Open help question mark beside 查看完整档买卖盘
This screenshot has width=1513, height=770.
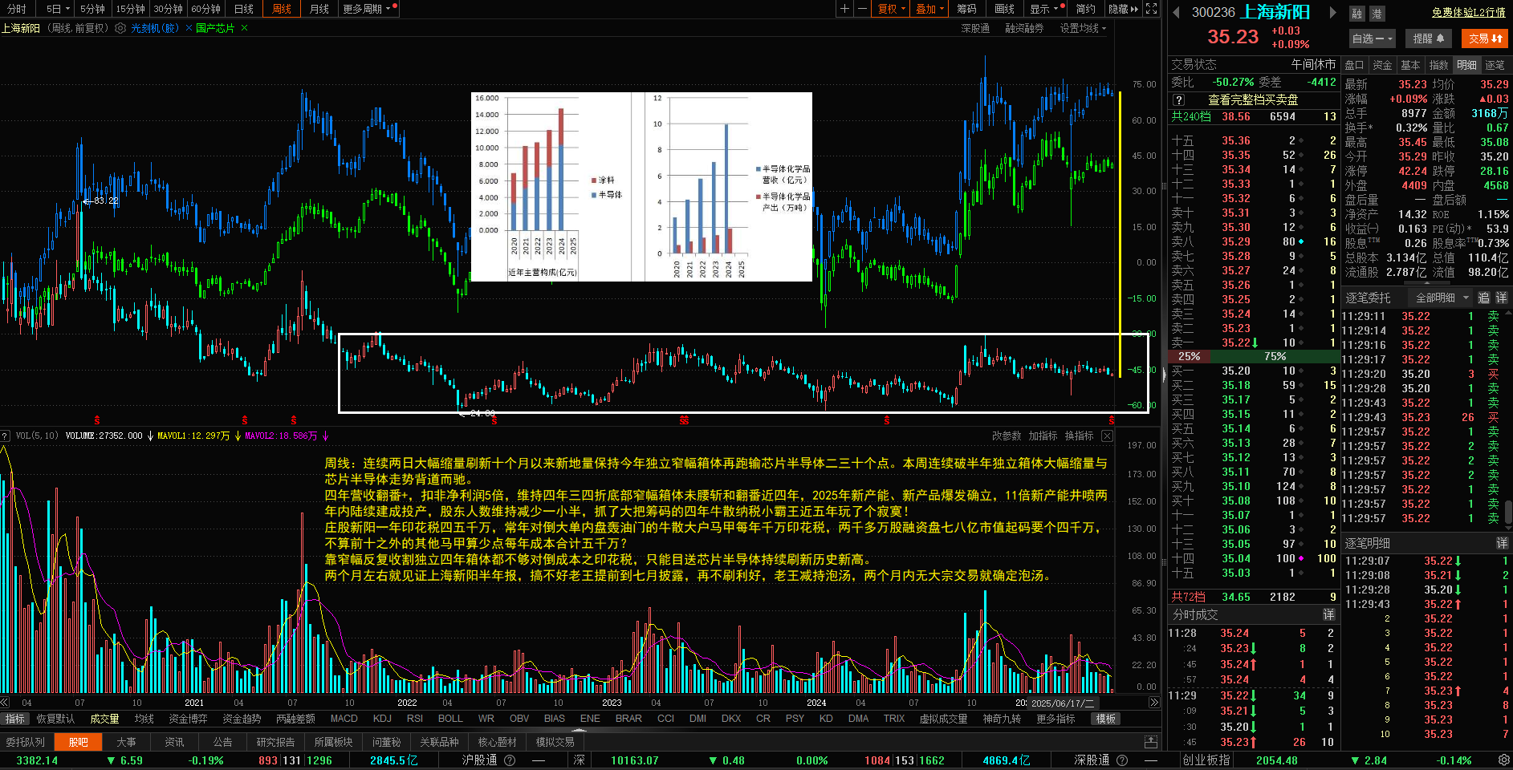pos(1178,100)
